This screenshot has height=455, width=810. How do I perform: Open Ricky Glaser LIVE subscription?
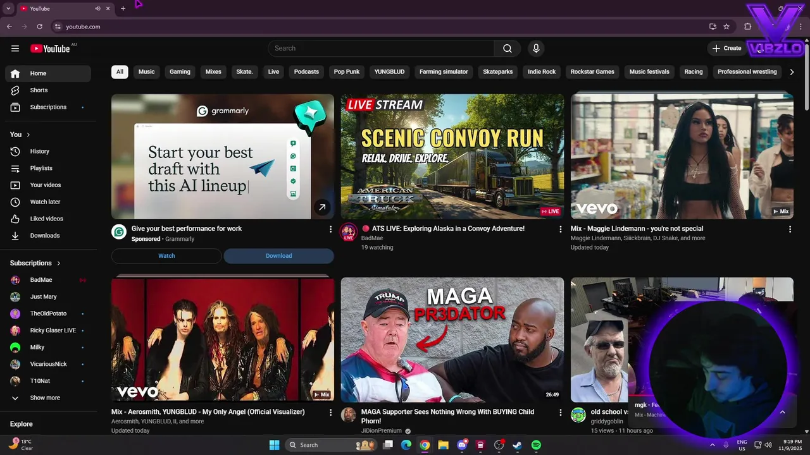click(48, 331)
